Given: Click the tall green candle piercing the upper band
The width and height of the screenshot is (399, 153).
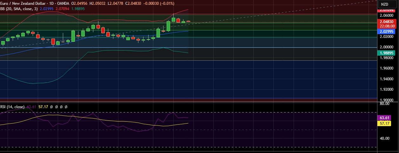Looking at the screenshot, I should 173,19.
